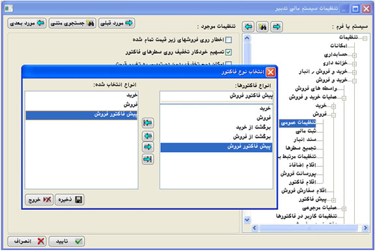Close the انتخاب نوع فاکتور dialog
This screenshot has height=252, width=377.
pyautogui.click(x=270, y=72)
